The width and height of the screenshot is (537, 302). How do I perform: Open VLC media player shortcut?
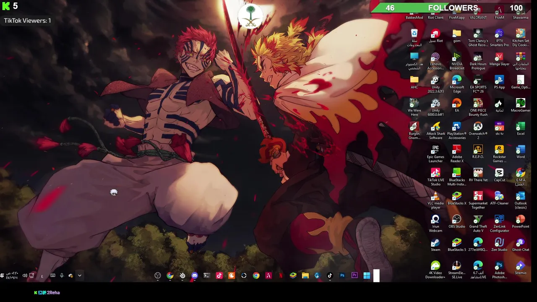pos(435,200)
